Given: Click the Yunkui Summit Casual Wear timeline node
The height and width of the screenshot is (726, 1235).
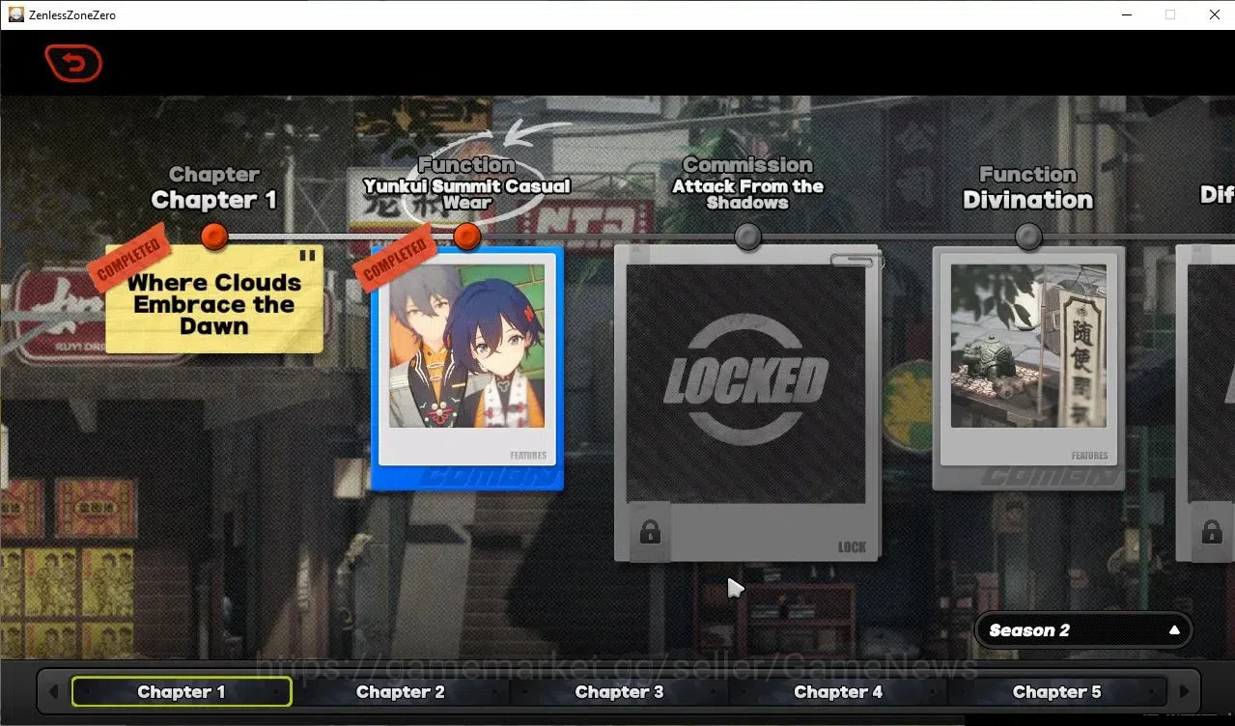Looking at the screenshot, I should pos(466,236).
